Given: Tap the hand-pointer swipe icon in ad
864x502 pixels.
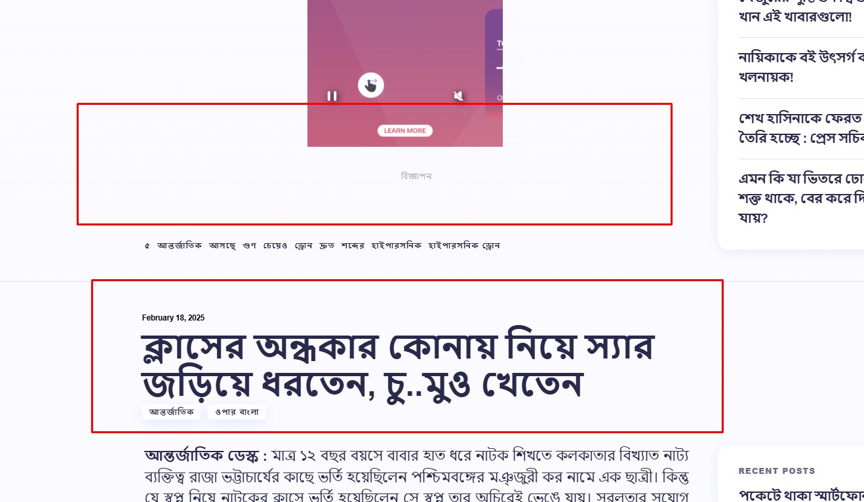Looking at the screenshot, I should coord(371,85).
